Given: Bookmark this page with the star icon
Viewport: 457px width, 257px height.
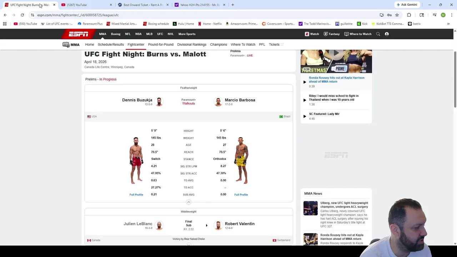Looking at the screenshot, I should (397, 15).
